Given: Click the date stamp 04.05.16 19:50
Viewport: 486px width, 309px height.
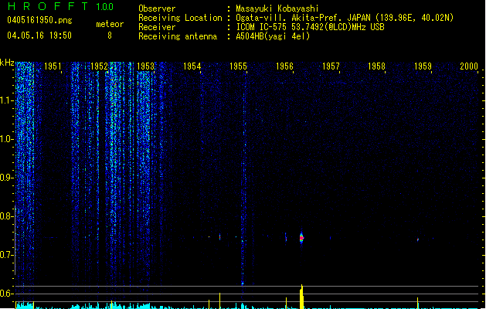Looking at the screenshot, I should [39, 36].
